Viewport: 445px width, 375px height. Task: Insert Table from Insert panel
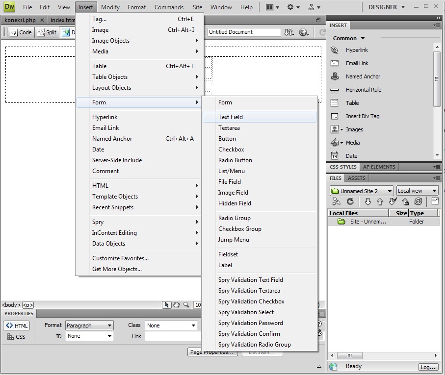pyautogui.click(x=352, y=103)
